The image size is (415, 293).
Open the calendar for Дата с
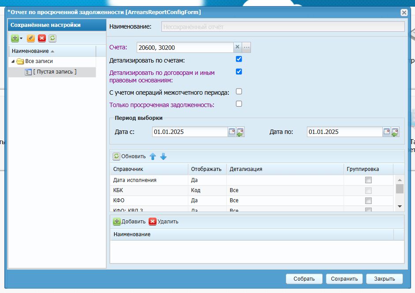coord(232,132)
